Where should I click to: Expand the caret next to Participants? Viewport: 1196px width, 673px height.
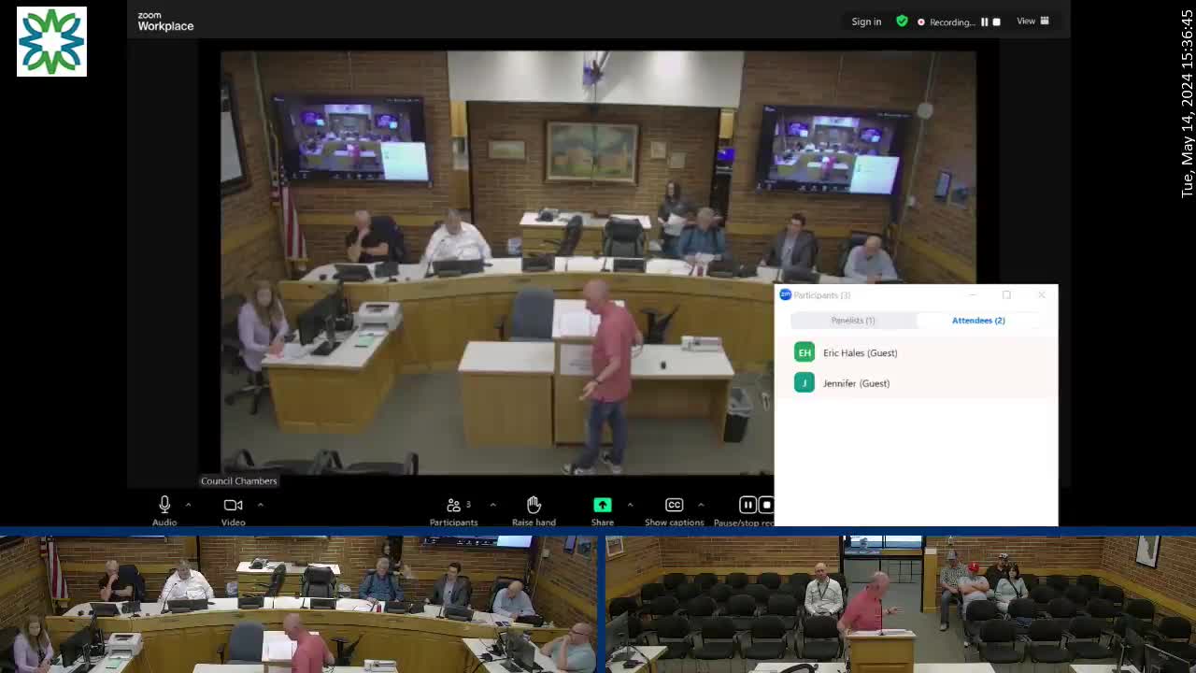click(x=492, y=505)
